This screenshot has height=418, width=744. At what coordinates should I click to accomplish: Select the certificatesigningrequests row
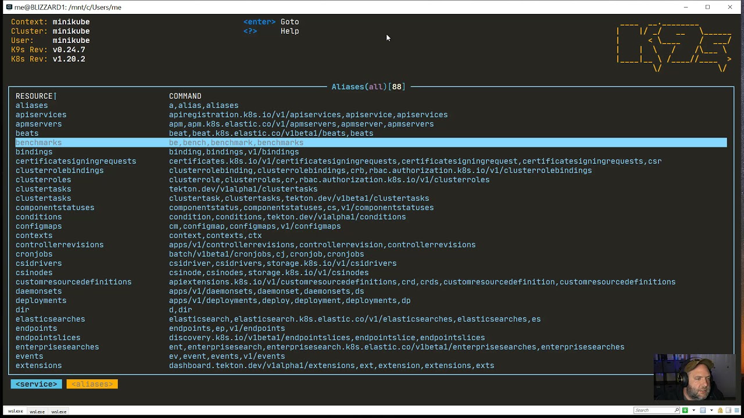371,161
